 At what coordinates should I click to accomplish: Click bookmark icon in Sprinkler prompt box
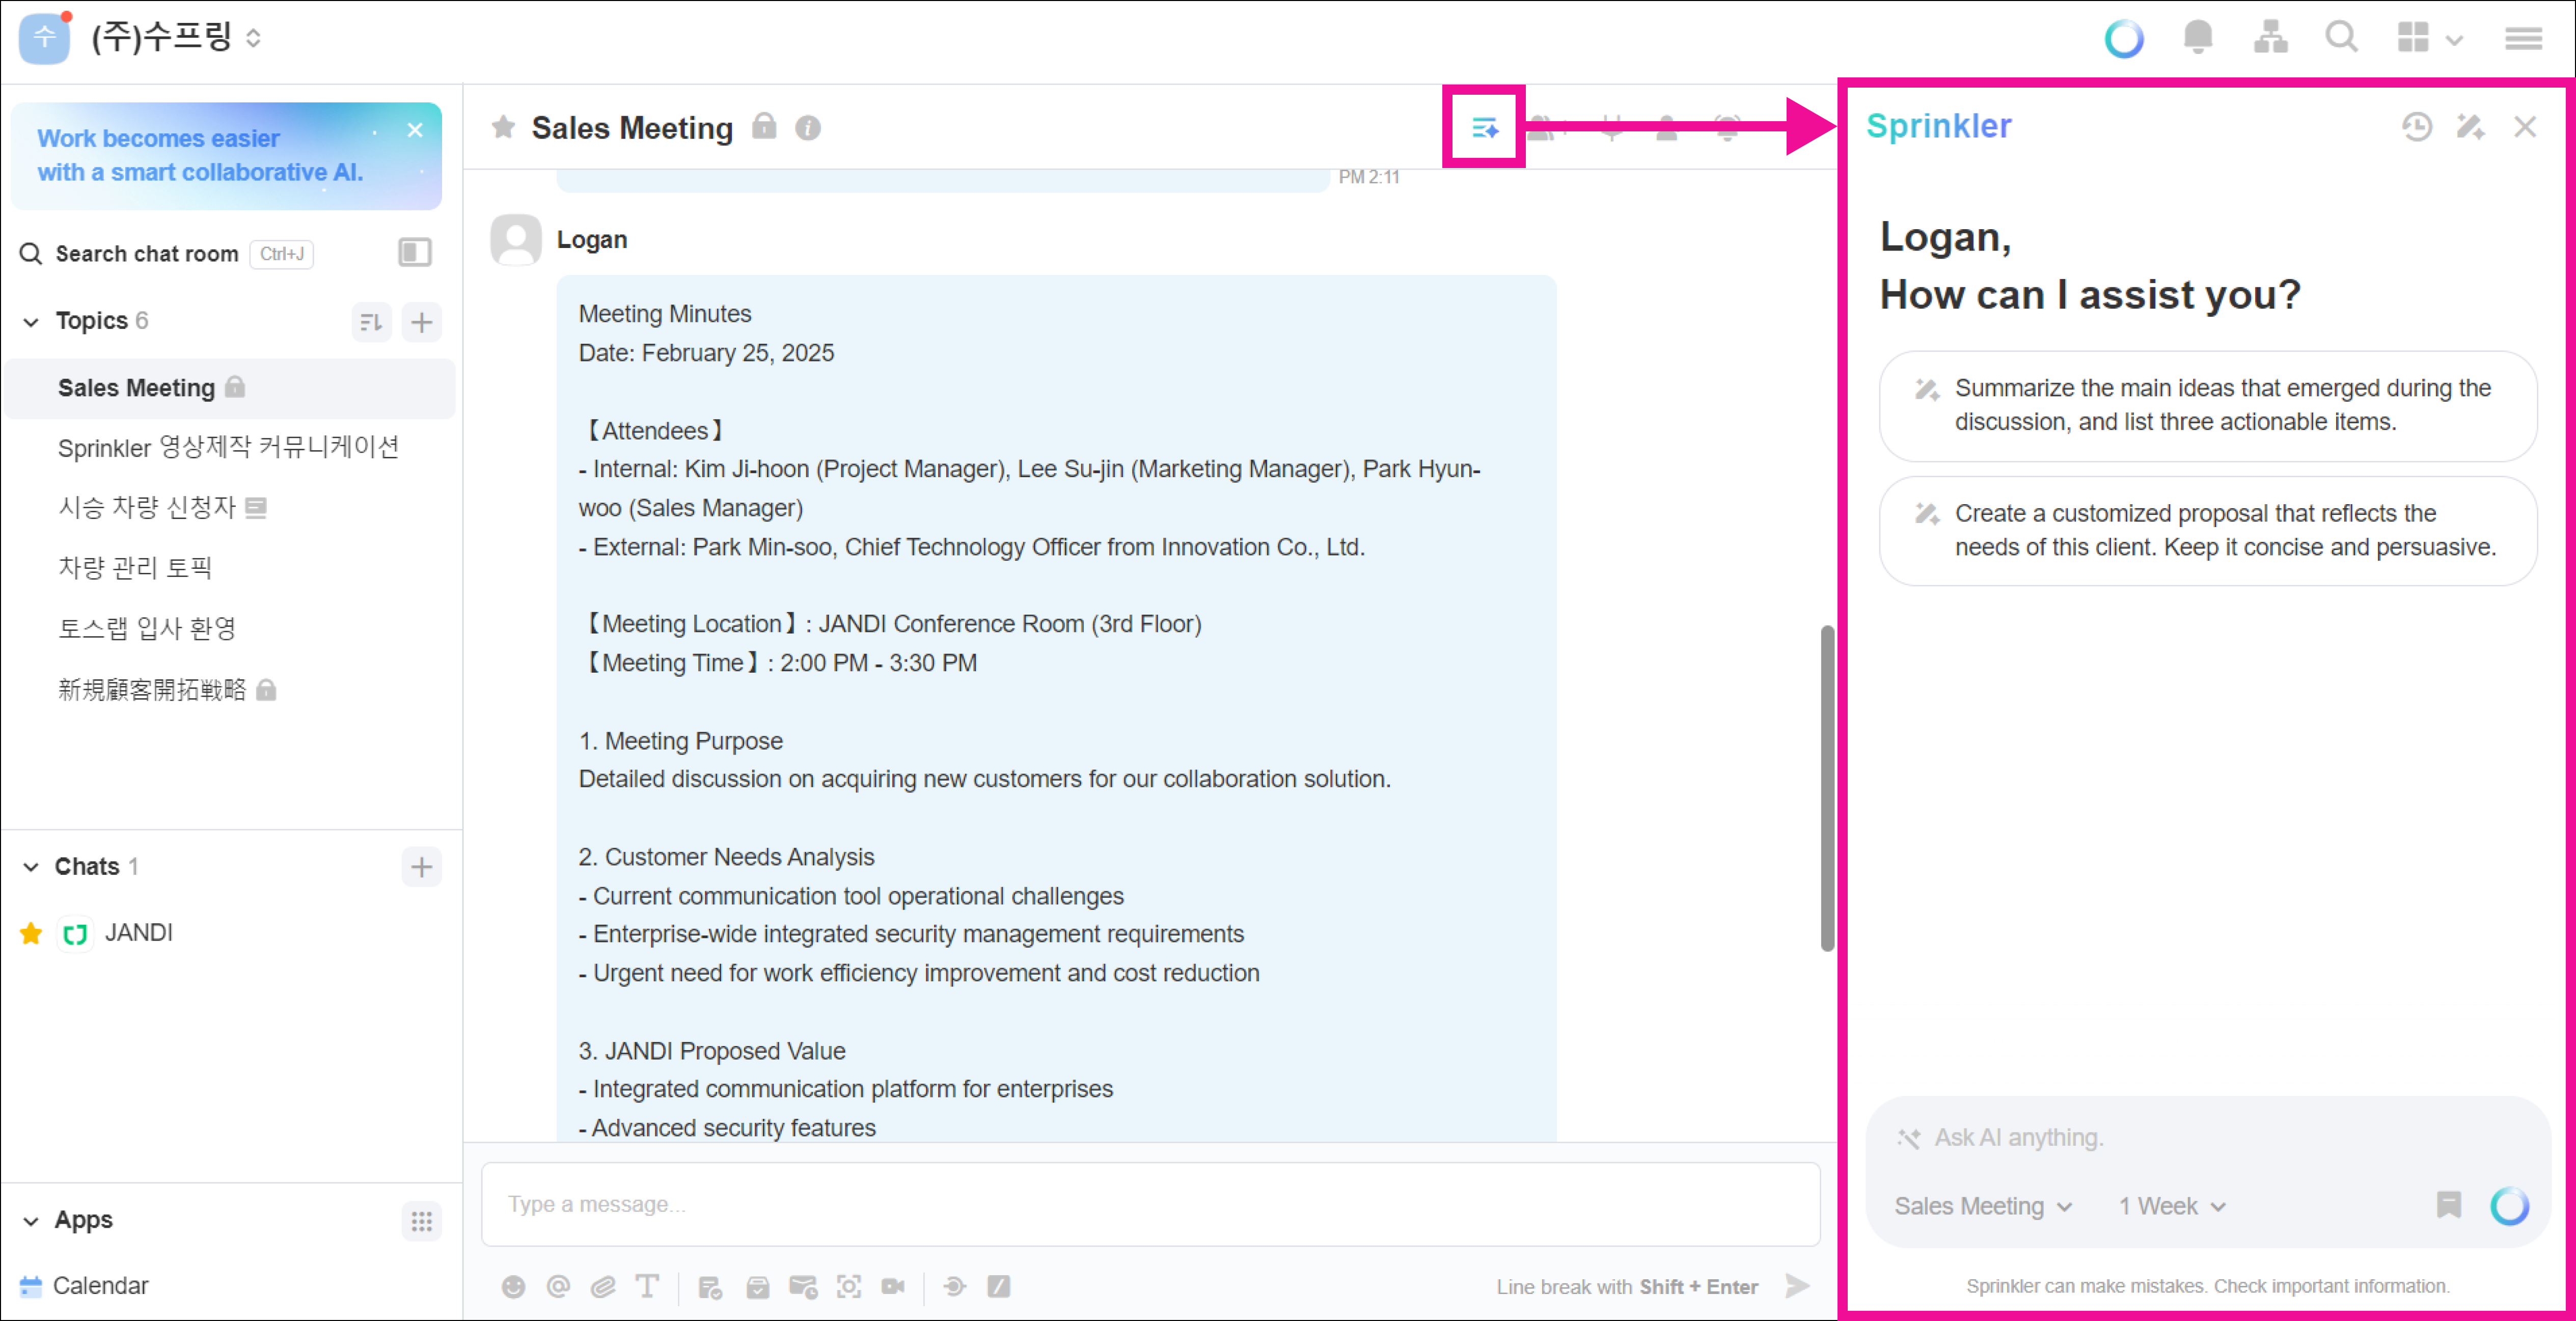(2448, 1205)
